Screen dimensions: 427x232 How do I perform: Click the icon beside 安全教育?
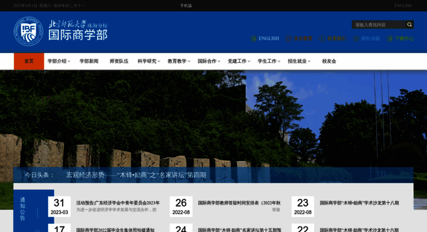289,38
